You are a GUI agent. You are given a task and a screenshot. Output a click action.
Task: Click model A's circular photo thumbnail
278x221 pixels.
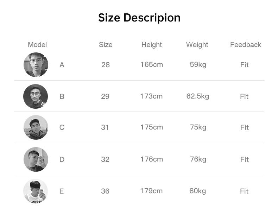pyautogui.click(x=36, y=65)
